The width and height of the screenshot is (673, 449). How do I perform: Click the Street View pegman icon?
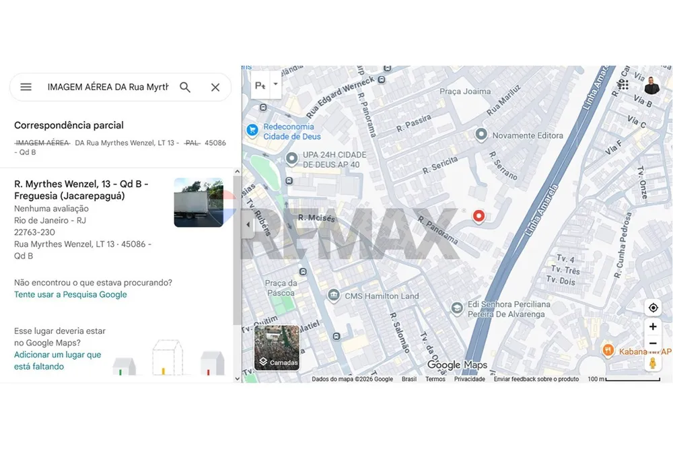tap(653, 363)
